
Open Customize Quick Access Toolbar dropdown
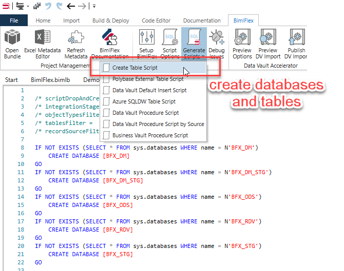pyautogui.click(x=94, y=6)
